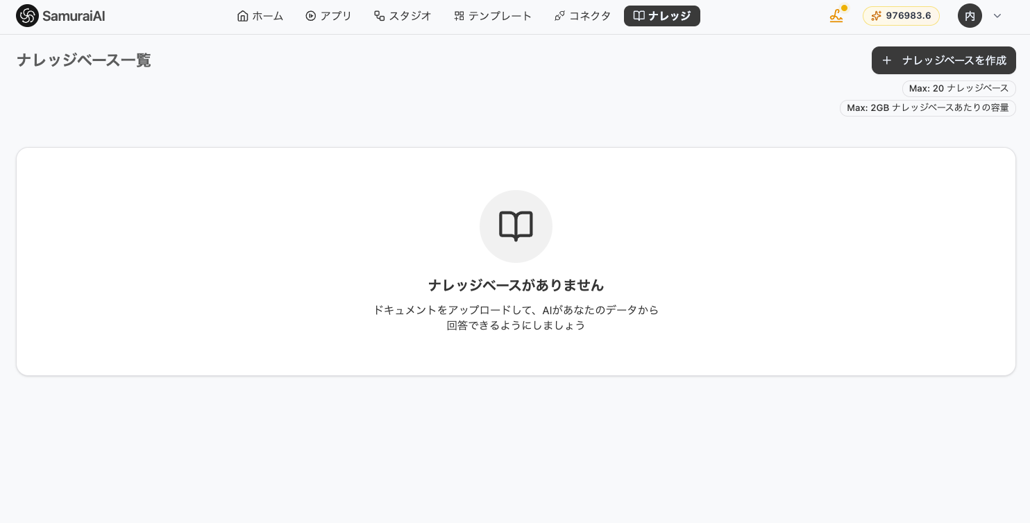The image size is (1030, 523).
Task: Switch to the ナレッジ tab
Action: [662, 15]
